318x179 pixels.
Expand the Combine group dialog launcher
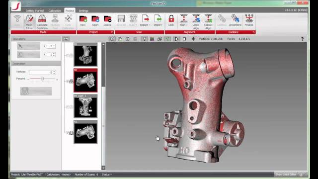(x=254, y=32)
